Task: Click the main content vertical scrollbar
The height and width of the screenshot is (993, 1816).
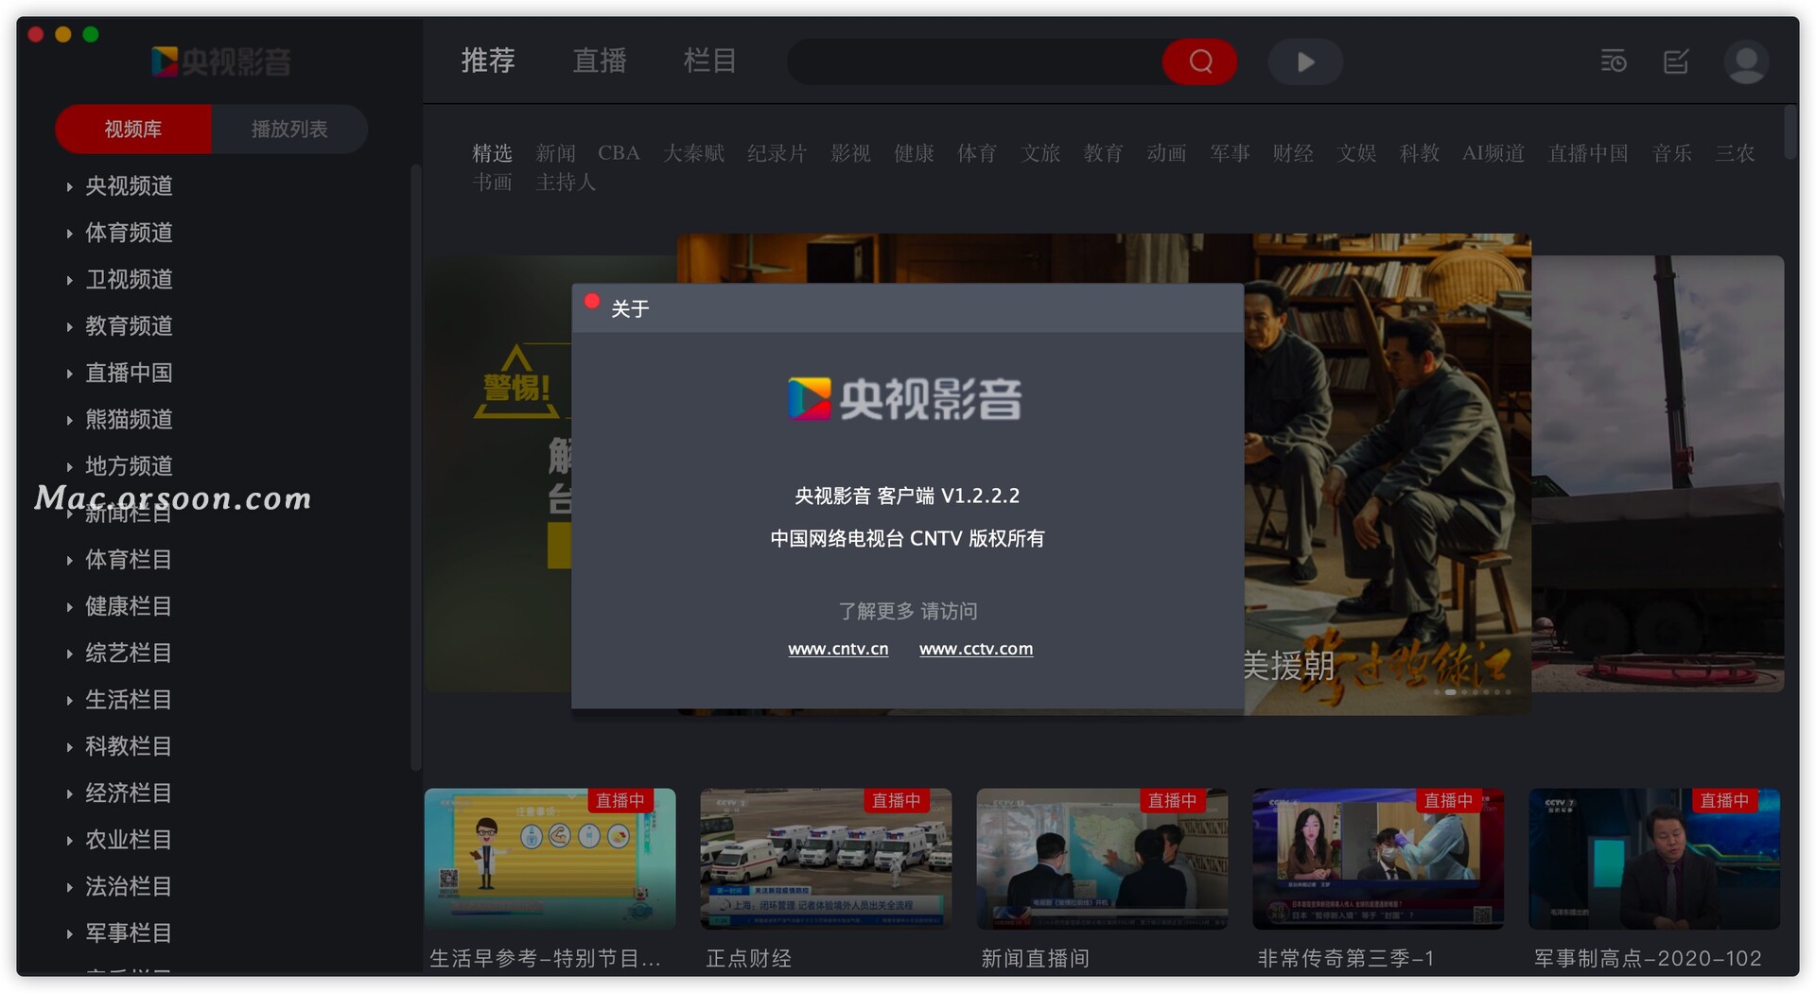Action: (1790, 132)
